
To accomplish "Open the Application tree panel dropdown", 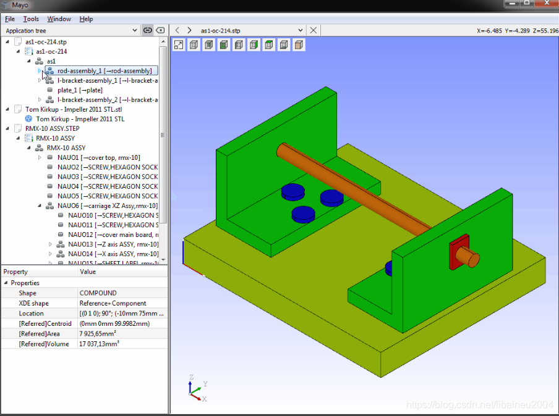I will [134, 30].
